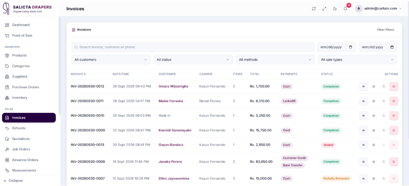
Task: Print the INV-20260930-0010 invoice
Action: pyautogui.click(x=374, y=115)
